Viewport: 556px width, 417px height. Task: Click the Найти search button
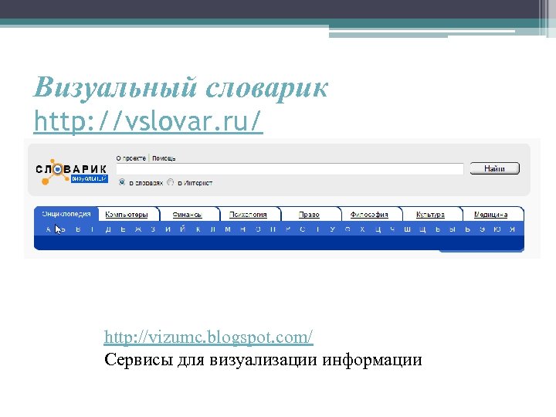495,168
